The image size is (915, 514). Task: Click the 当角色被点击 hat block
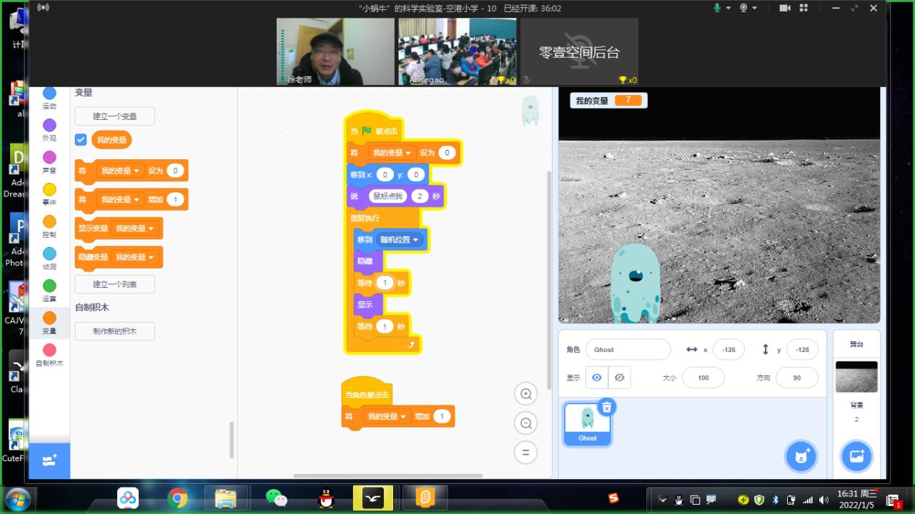[367, 392]
